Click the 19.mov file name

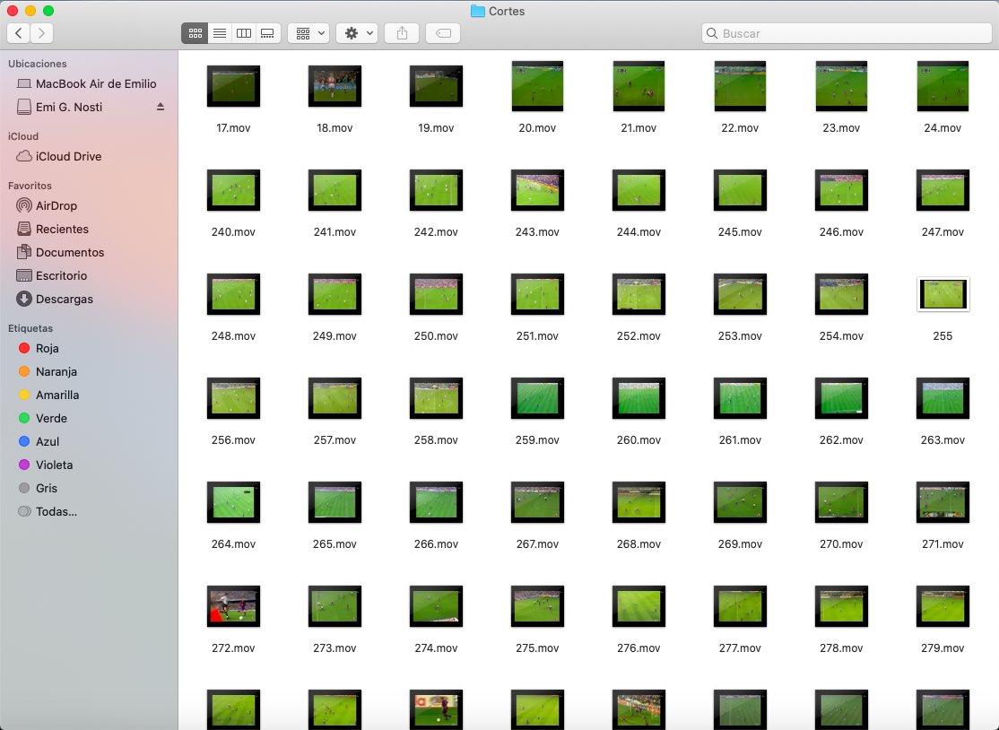(436, 128)
